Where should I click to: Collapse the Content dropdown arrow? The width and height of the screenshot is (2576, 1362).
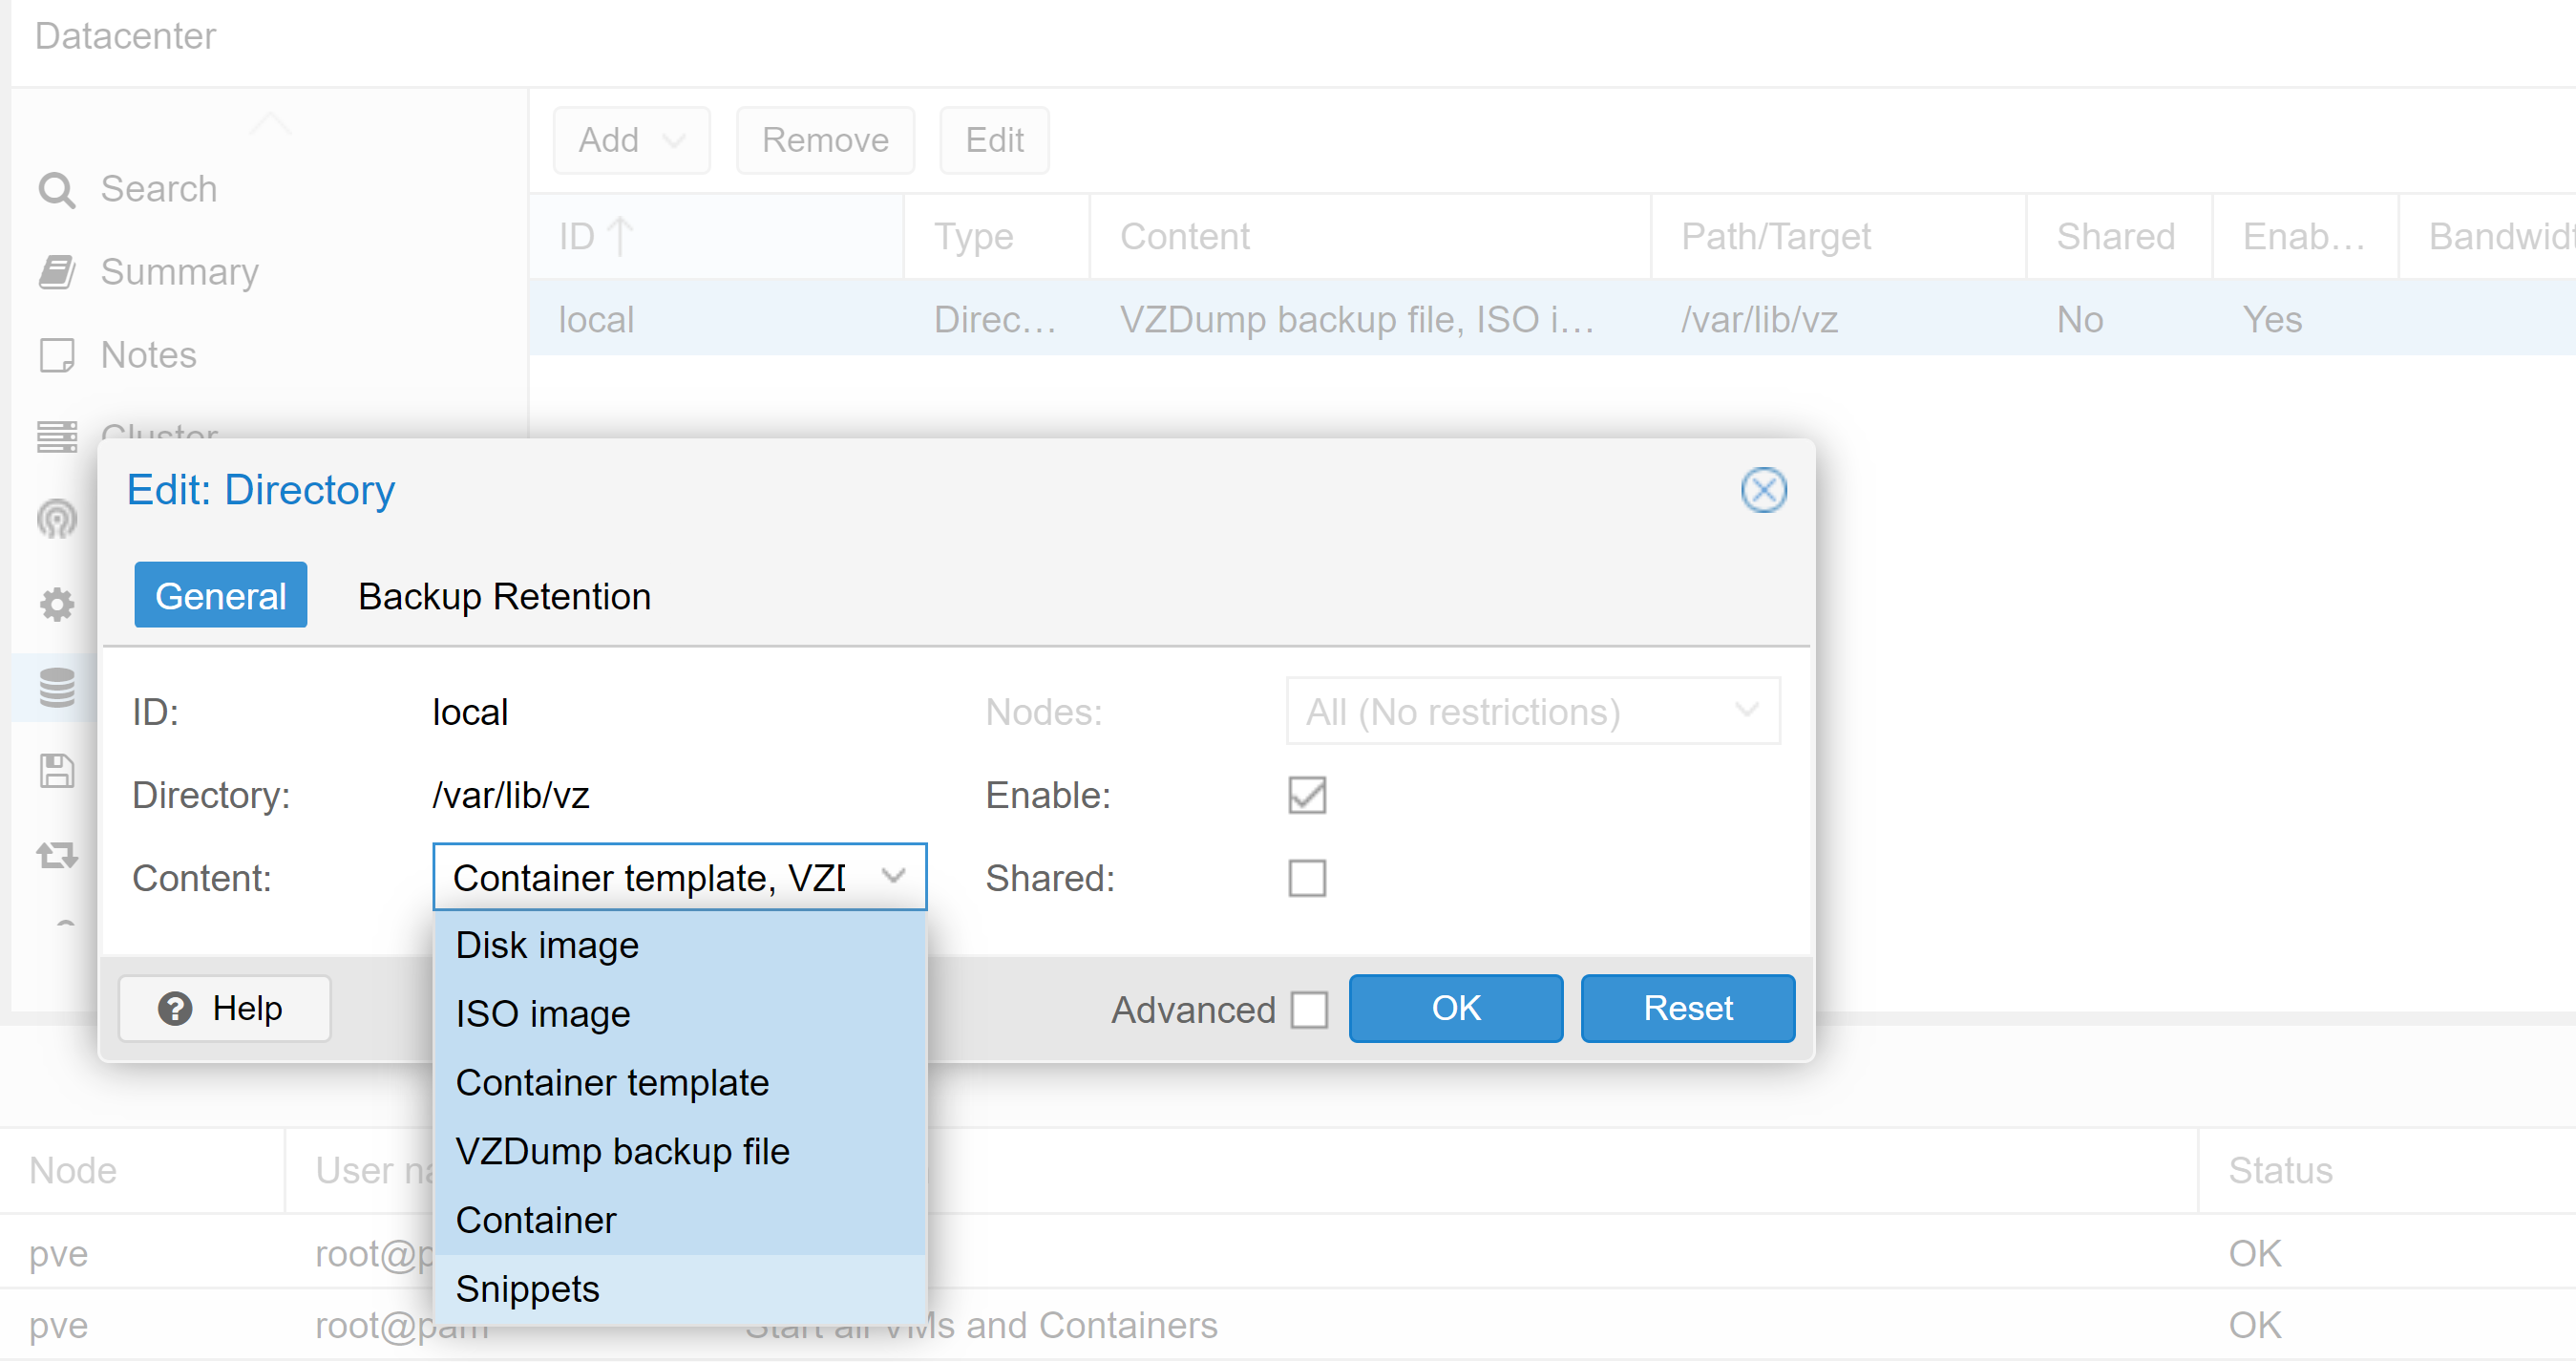point(893,877)
